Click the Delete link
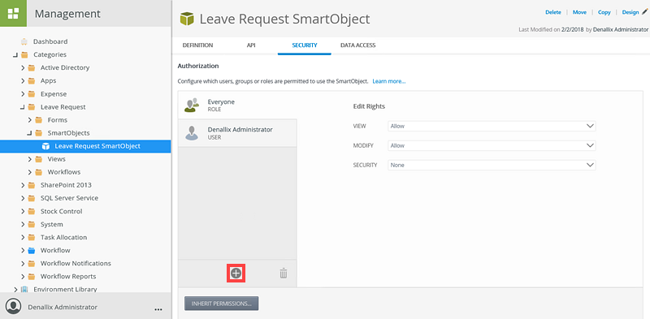Image resolution: width=650 pixels, height=319 pixels. [x=553, y=12]
